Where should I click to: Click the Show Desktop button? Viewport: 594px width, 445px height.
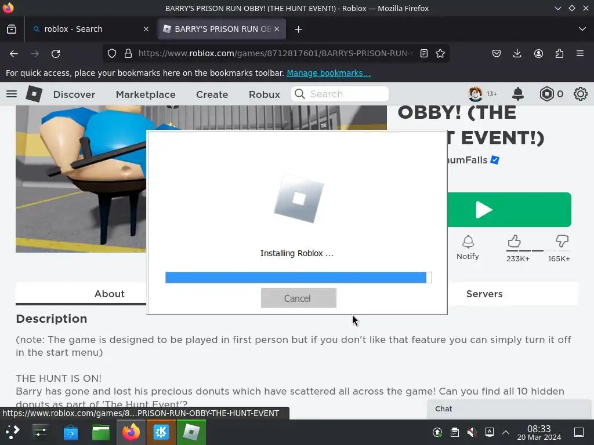[579, 432]
